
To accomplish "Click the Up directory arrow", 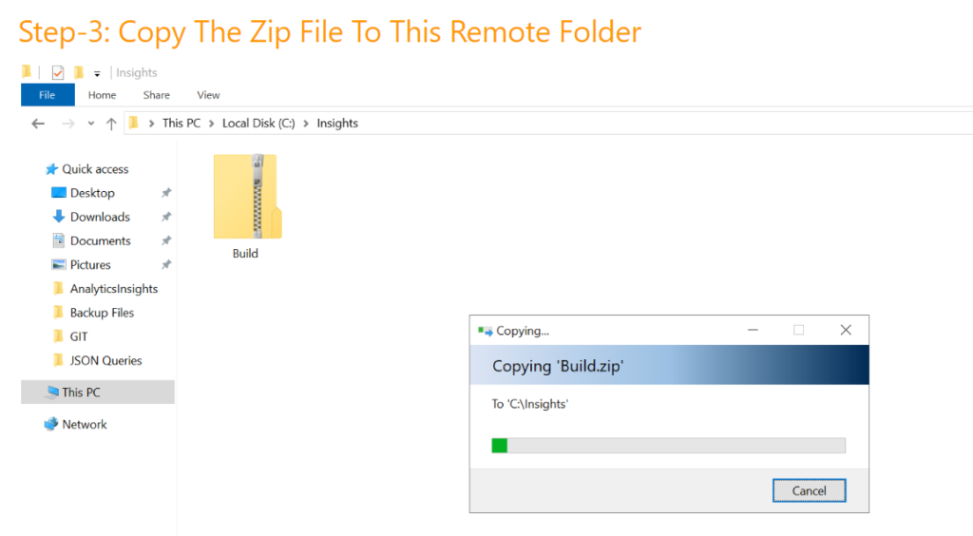I will tap(111, 124).
